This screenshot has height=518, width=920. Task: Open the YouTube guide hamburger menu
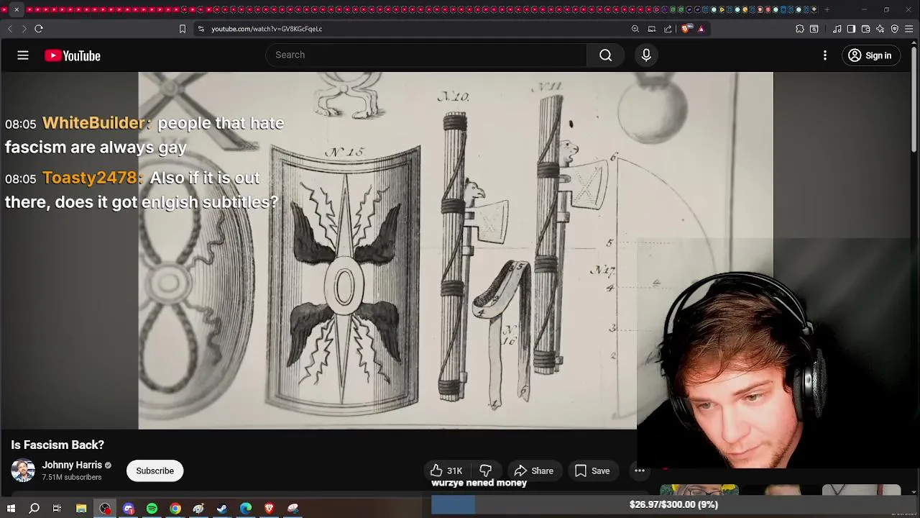23,55
